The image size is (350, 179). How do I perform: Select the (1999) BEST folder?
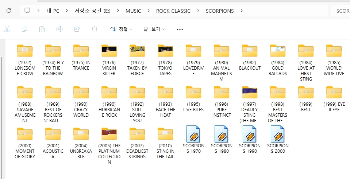(306, 99)
